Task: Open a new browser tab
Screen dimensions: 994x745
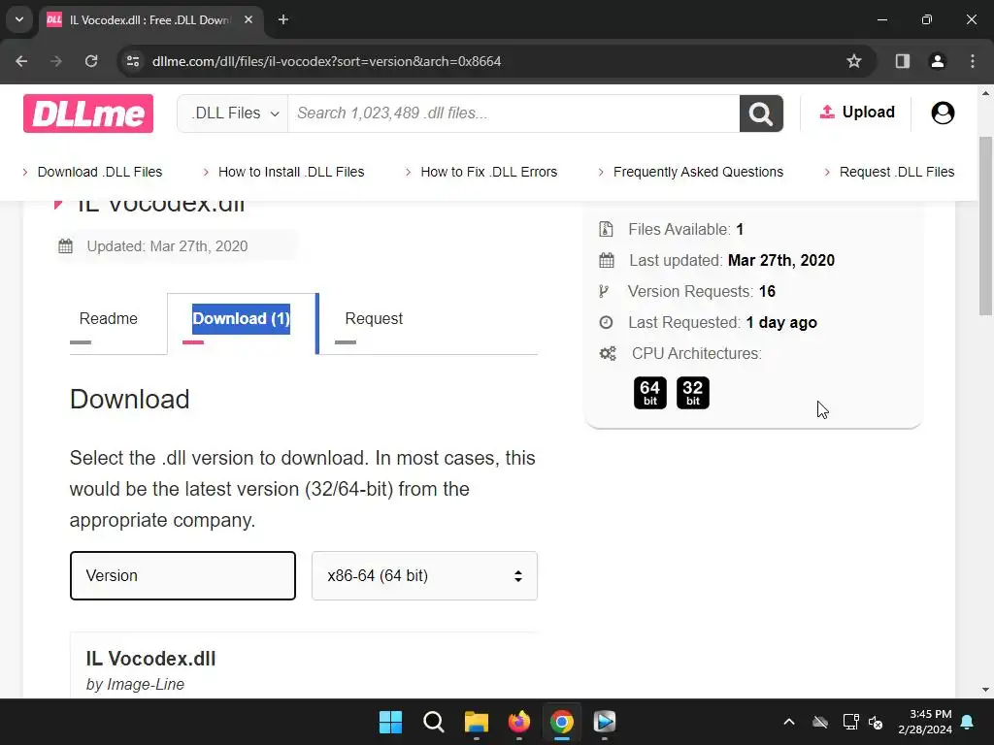Action: coord(283,19)
